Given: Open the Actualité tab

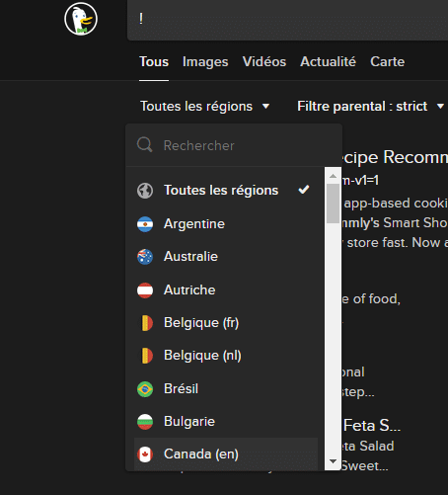Looking at the screenshot, I should (x=328, y=61).
